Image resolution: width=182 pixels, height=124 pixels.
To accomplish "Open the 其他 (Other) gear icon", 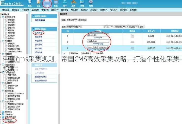I will 91,3.
